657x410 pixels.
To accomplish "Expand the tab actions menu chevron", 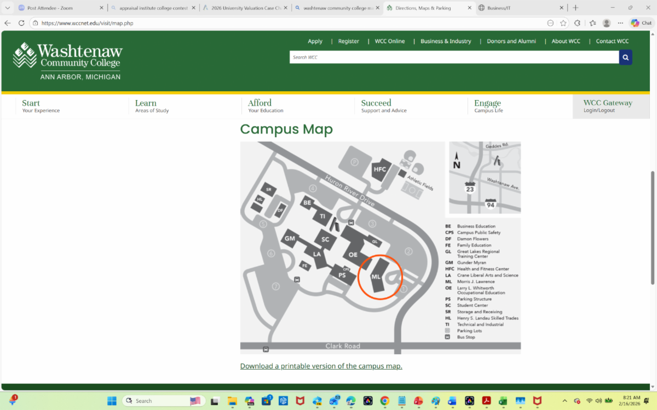I will click(8, 8).
